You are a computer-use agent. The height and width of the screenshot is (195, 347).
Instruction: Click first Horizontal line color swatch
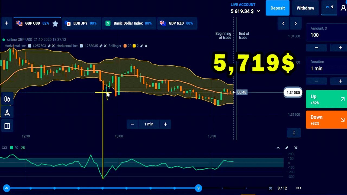point(30,46)
